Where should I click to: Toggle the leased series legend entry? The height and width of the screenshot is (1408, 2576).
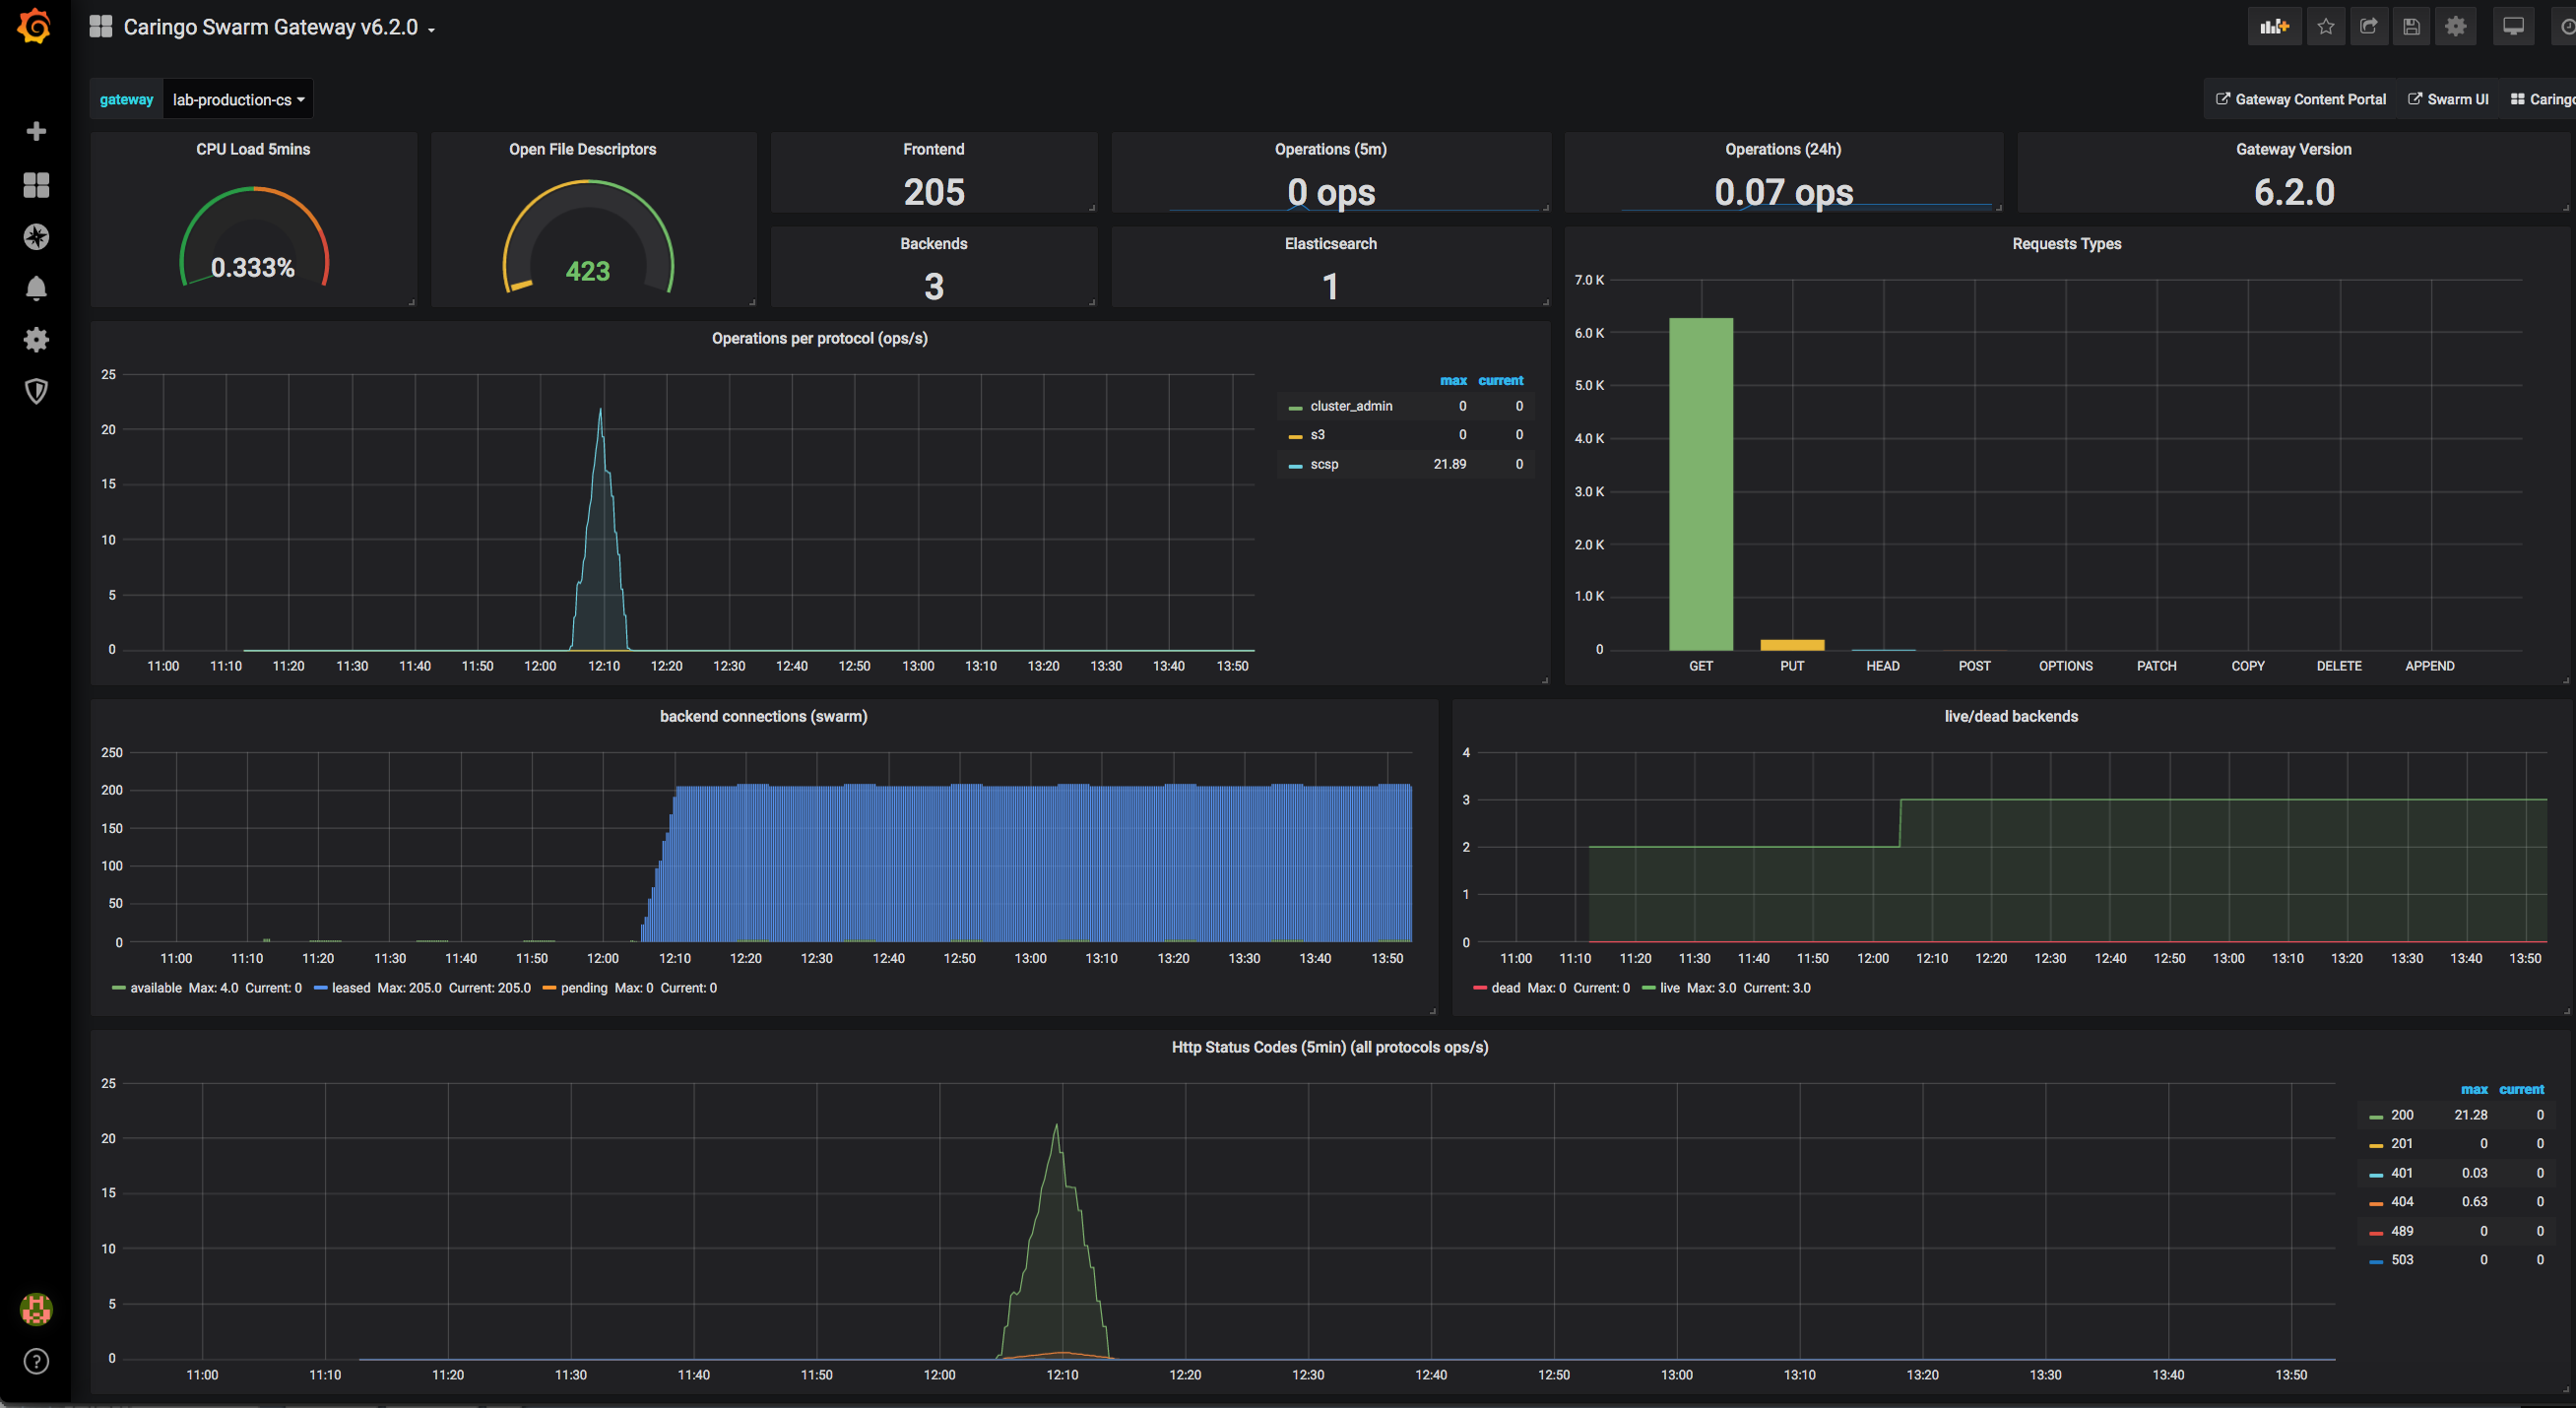[x=350, y=988]
